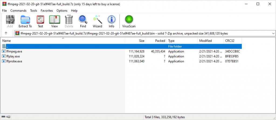Sort by the CRC32 column header
The width and height of the screenshot is (276, 120).
(x=232, y=41)
